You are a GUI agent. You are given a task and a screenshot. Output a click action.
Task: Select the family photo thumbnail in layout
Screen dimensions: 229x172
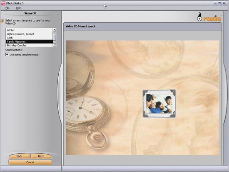tap(159, 104)
